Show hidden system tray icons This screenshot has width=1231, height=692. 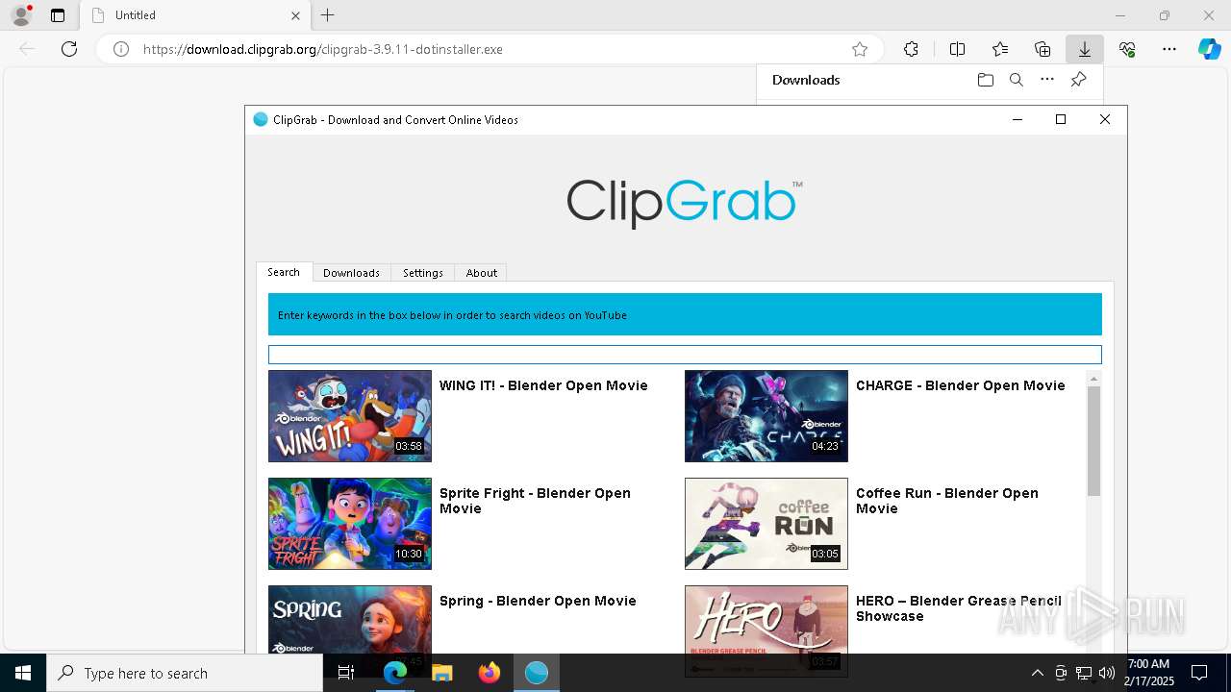point(1038,673)
